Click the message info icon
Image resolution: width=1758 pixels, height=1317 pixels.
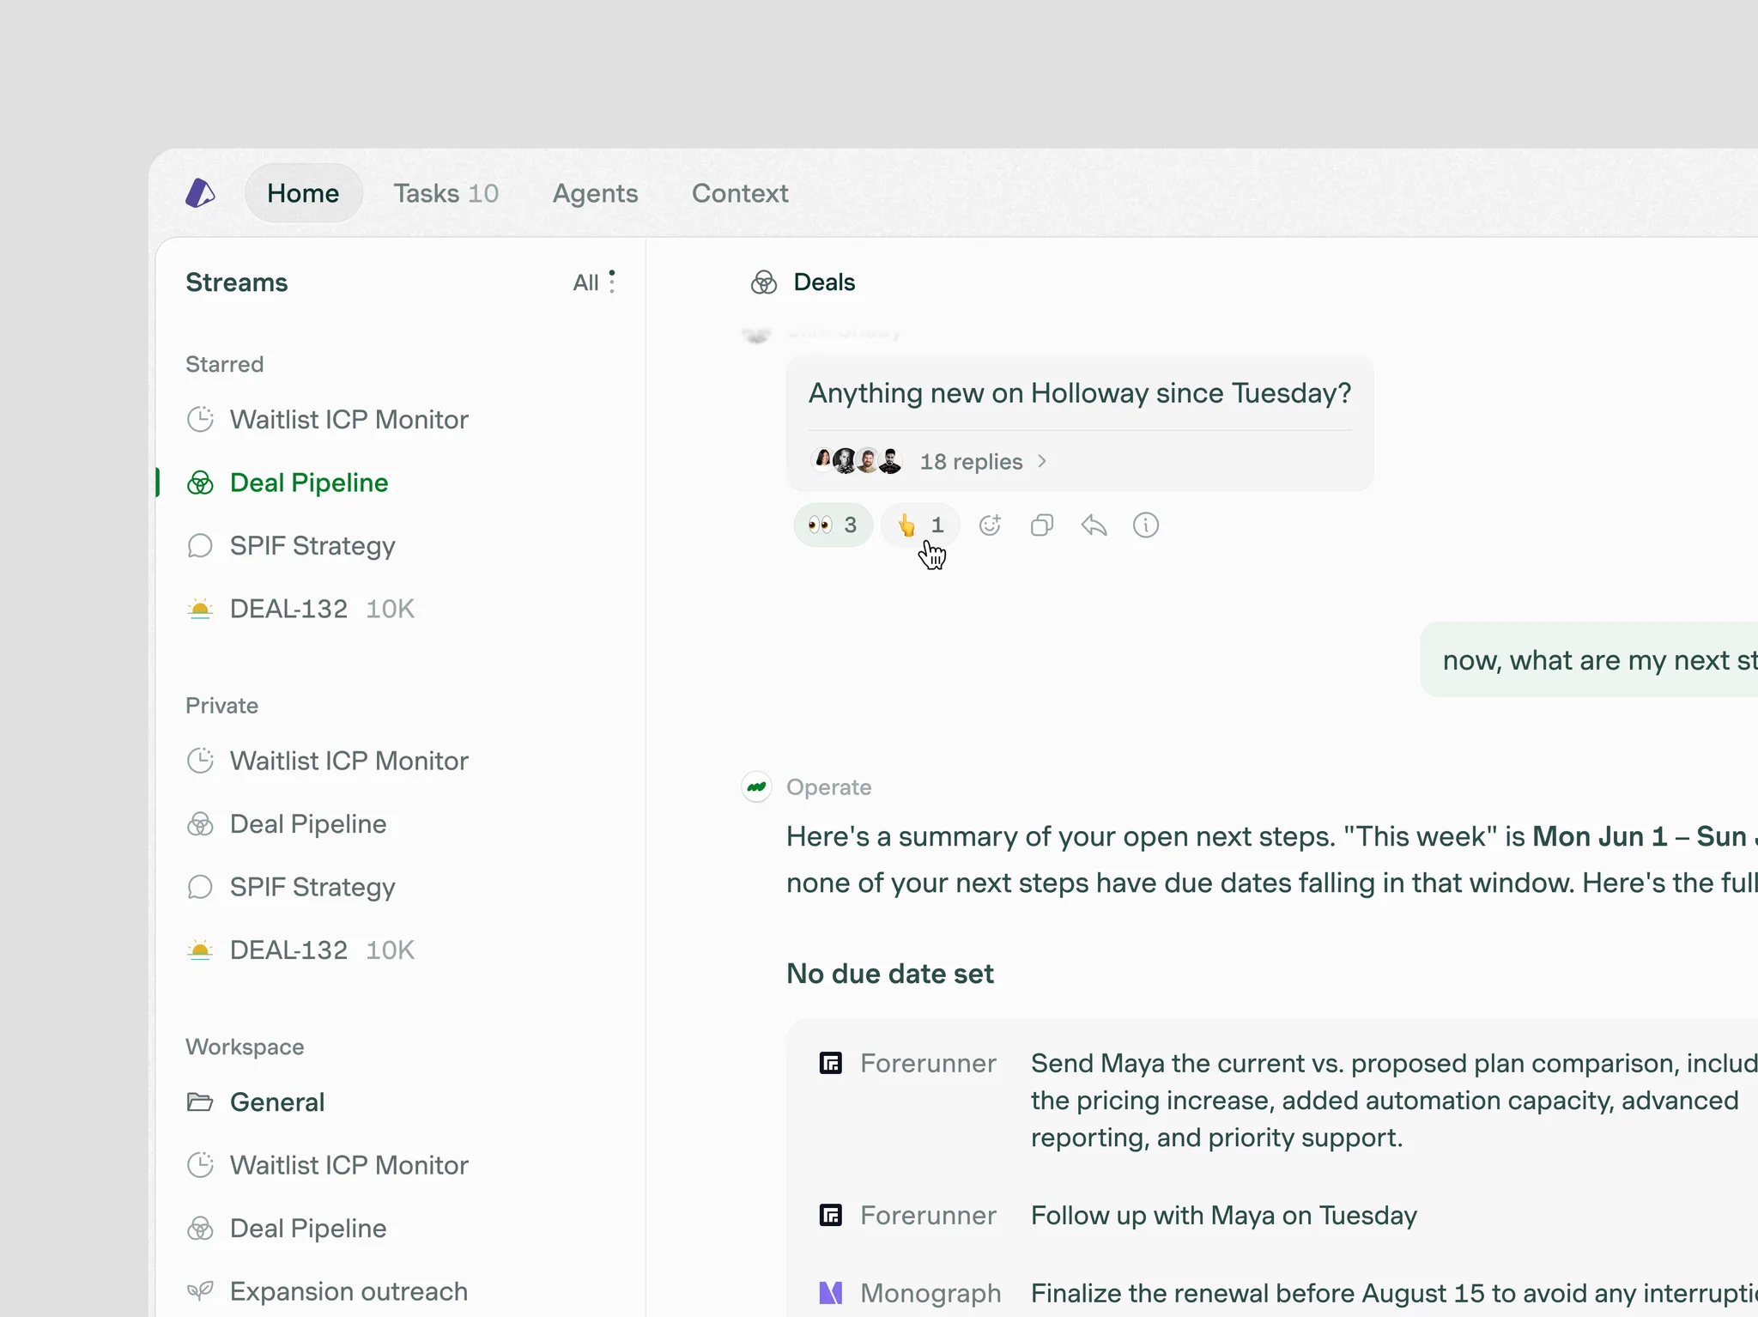pos(1146,525)
